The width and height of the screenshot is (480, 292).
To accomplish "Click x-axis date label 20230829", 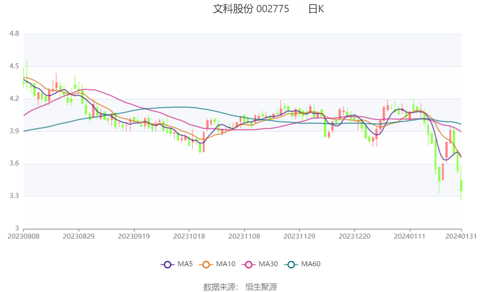I will [79, 236].
